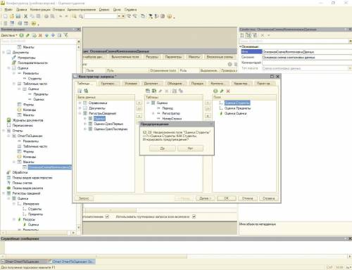Expand Документы node in База данных tree

[80, 108]
